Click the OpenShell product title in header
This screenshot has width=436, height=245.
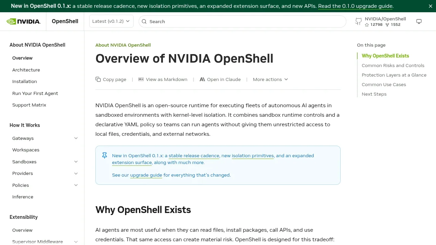tap(65, 21)
